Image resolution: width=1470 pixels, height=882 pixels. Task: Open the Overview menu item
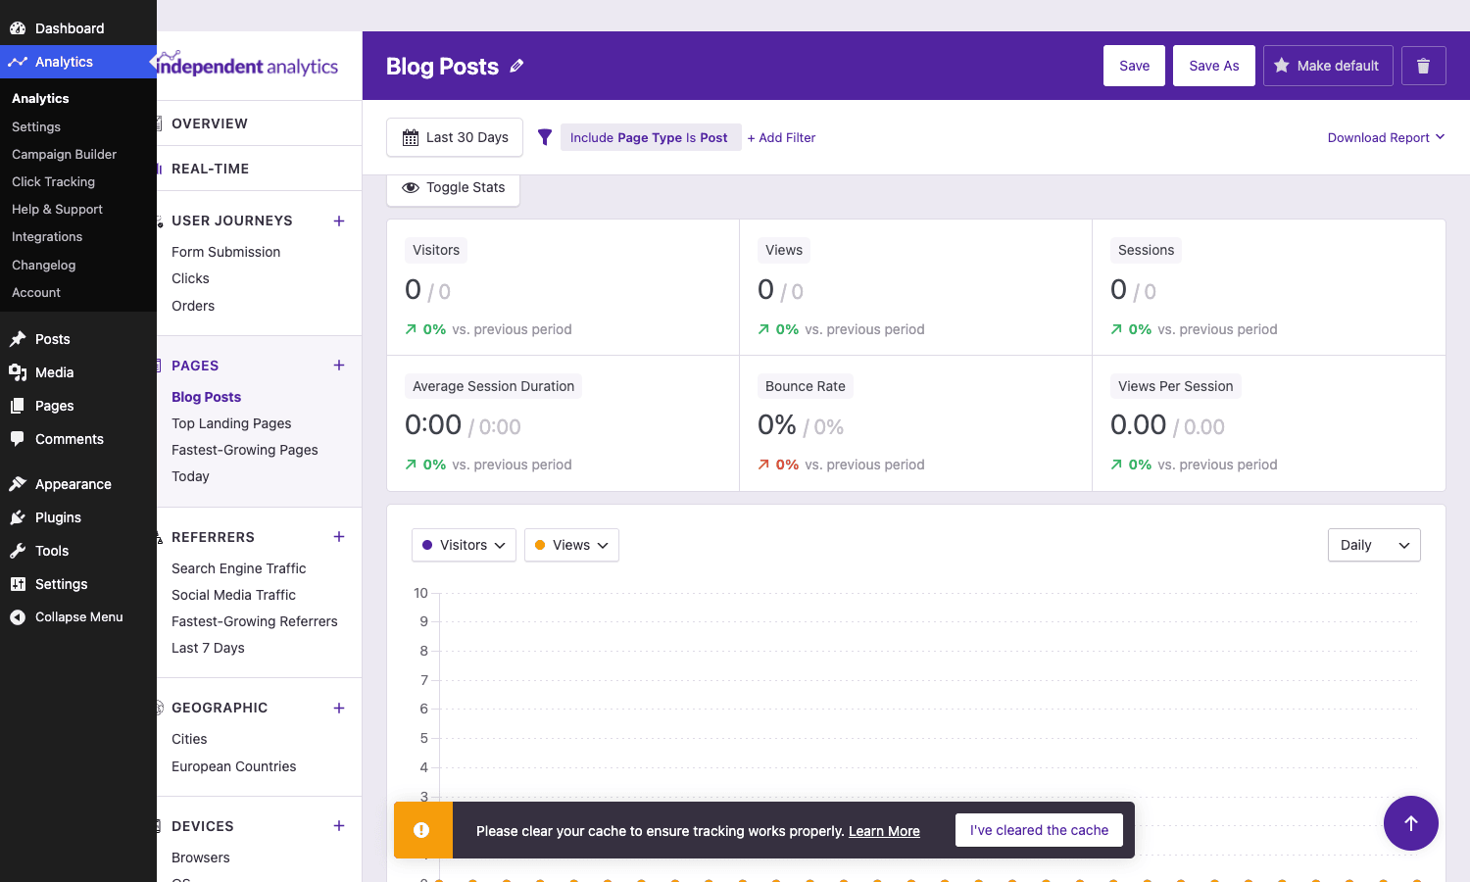210,123
